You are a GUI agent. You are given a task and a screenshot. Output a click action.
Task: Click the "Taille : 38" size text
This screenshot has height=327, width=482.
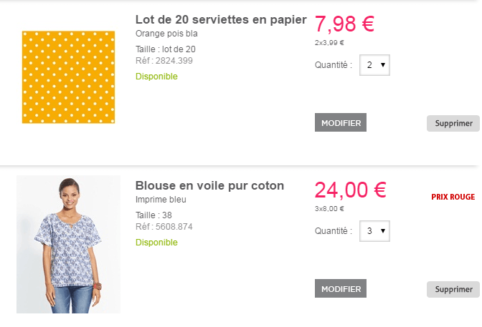point(153,215)
